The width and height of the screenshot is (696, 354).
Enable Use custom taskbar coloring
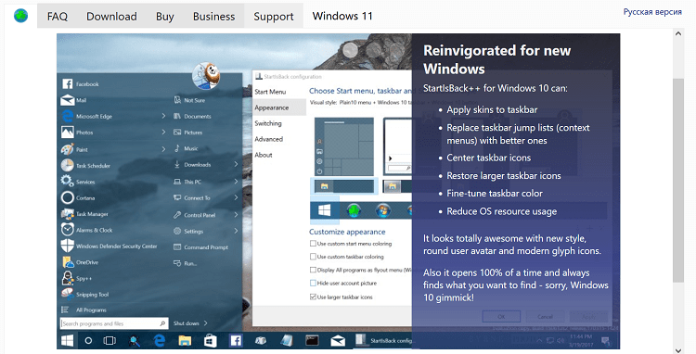(313, 257)
